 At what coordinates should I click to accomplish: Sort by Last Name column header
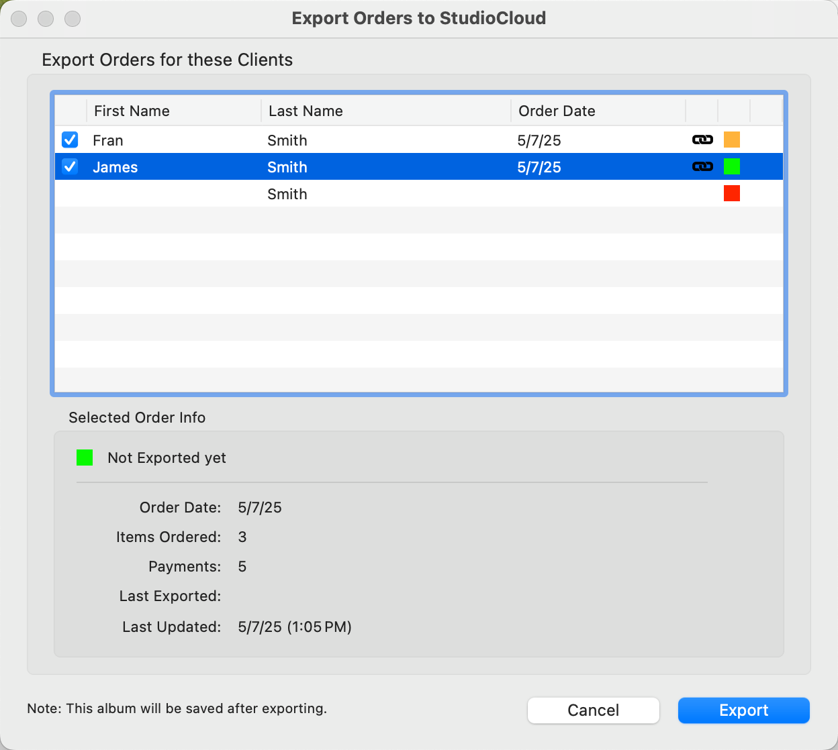[x=385, y=111]
